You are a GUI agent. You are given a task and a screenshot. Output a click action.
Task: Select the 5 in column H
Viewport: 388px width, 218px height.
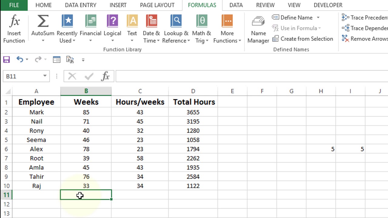[321, 149]
